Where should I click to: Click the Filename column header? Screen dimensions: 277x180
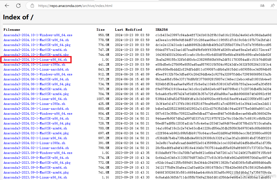(12, 30)
